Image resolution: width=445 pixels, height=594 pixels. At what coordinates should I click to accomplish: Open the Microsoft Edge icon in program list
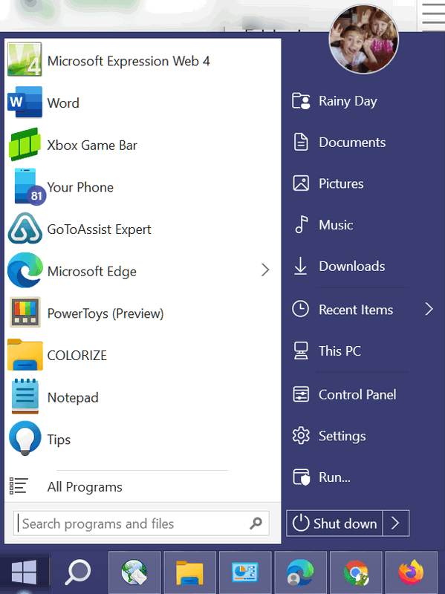point(25,270)
